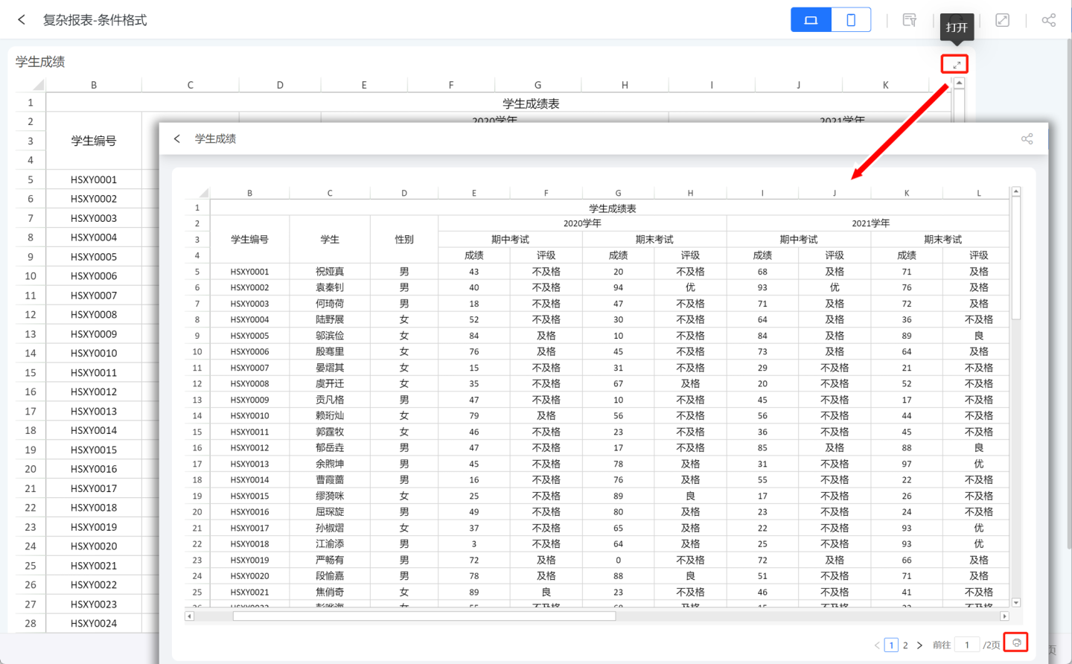Click the popup's horizontal scrollbar left arrow
Screen dimensions: 1072x664
(x=190, y=616)
